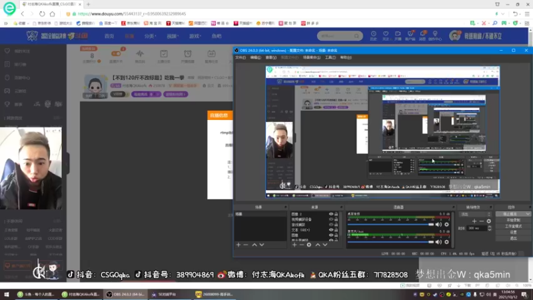
Task: Move the scene down with the scenes panel down arrow
Action: (x=262, y=245)
